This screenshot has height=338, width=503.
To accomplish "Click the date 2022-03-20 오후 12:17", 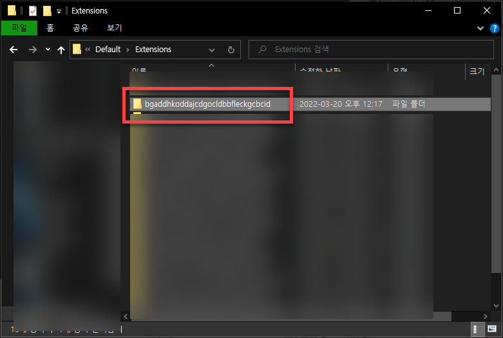I will click(341, 104).
